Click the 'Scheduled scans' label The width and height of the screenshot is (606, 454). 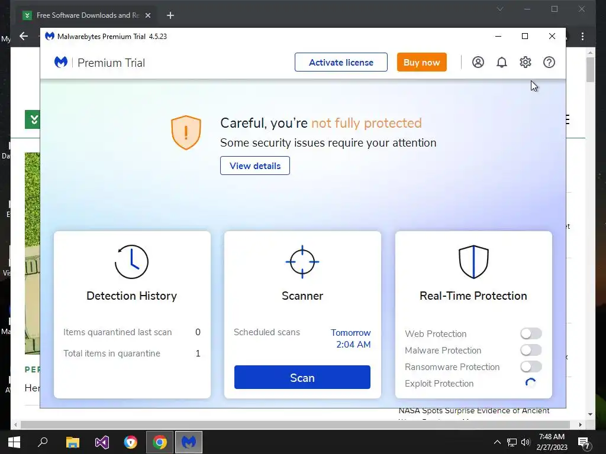267,332
